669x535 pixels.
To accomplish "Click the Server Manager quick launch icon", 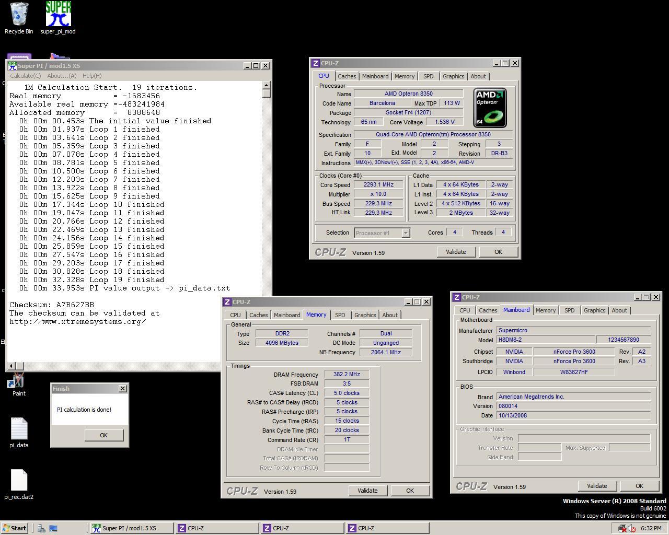I will pyautogui.click(x=41, y=528).
